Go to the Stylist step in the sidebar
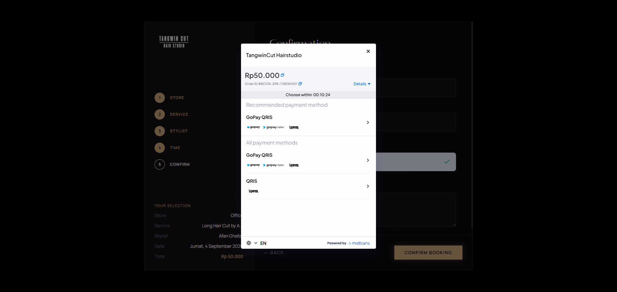617x292 pixels. [x=171, y=131]
